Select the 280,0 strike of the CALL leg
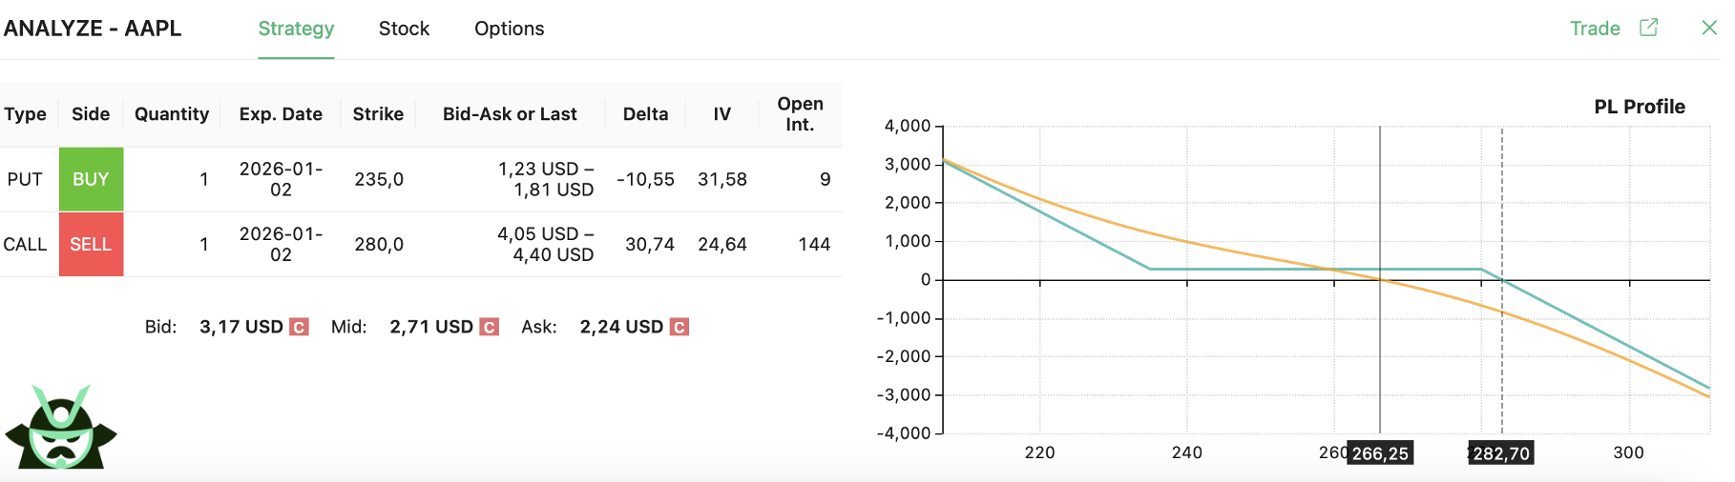This screenshot has height=482, width=1735. (x=379, y=244)
